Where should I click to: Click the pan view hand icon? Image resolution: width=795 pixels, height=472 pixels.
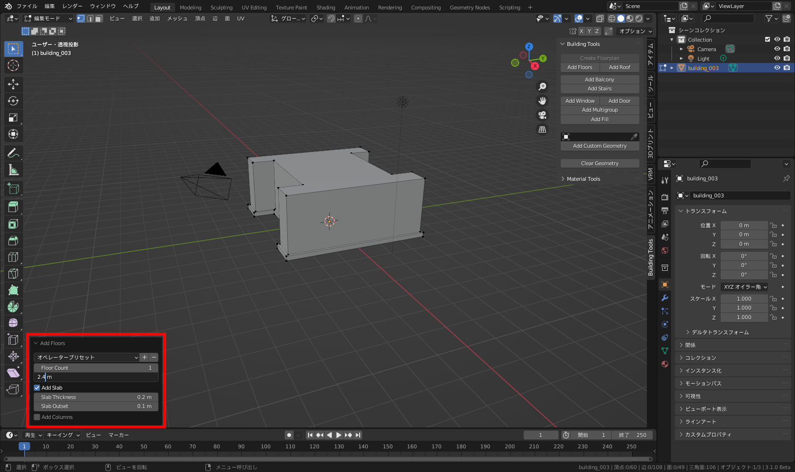point(542,101)
